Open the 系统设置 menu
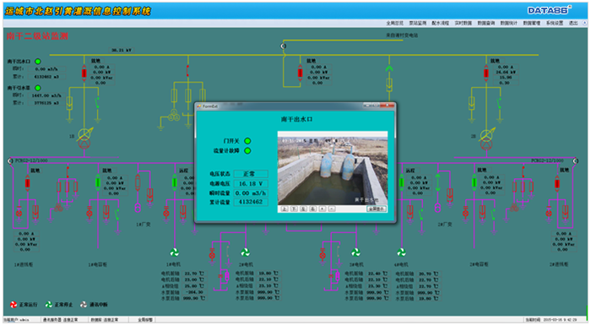 pos(555,24)
